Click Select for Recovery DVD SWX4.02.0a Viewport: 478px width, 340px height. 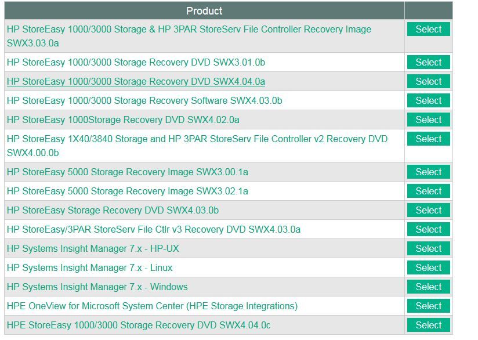click(x=428, y=120)
